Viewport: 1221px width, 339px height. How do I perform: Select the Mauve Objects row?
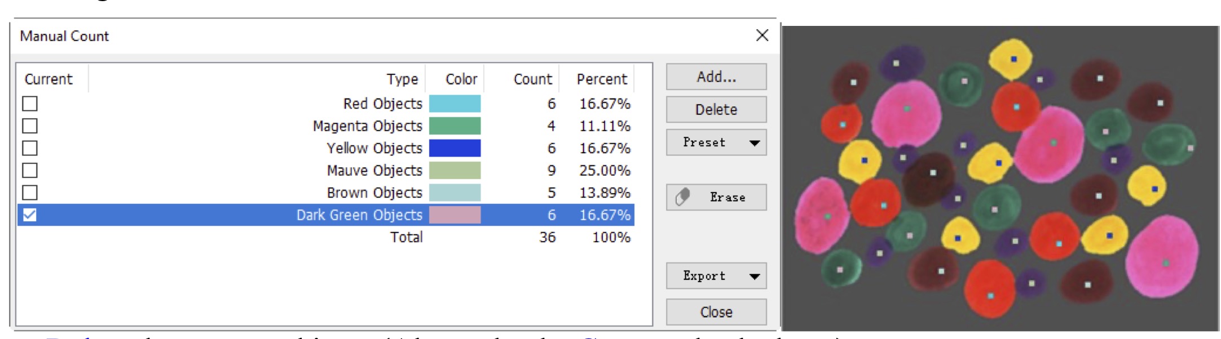(326, 170)
